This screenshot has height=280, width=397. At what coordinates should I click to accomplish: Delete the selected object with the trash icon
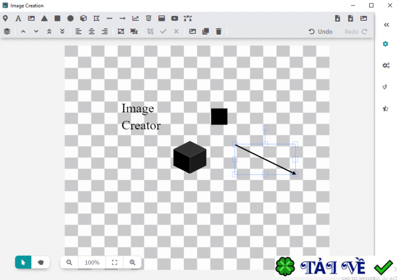pyautogui.click(x=218, y=31)
